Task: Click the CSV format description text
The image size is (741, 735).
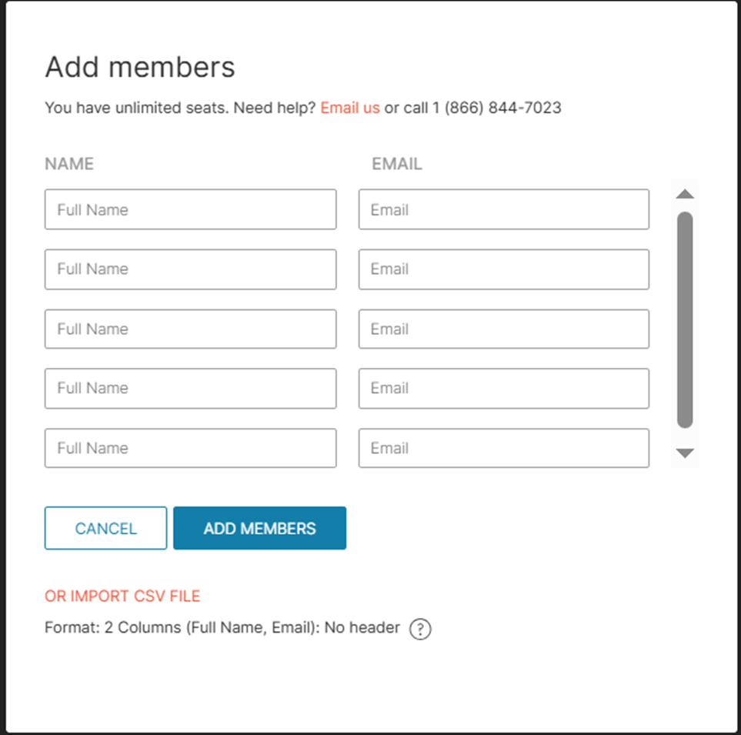Action: pos(222,628)
